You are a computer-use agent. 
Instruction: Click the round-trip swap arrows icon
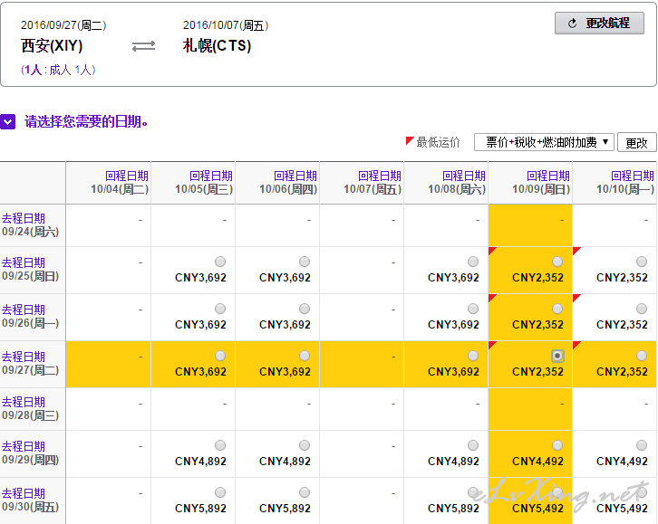click(143, 46)
